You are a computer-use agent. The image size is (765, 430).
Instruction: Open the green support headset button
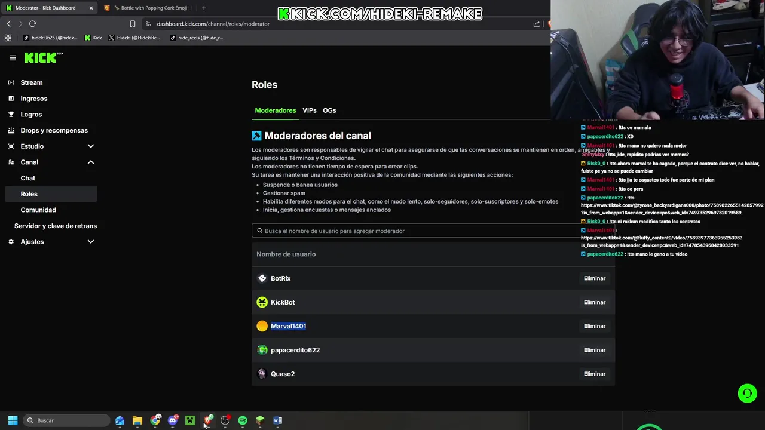pos(747,394)
